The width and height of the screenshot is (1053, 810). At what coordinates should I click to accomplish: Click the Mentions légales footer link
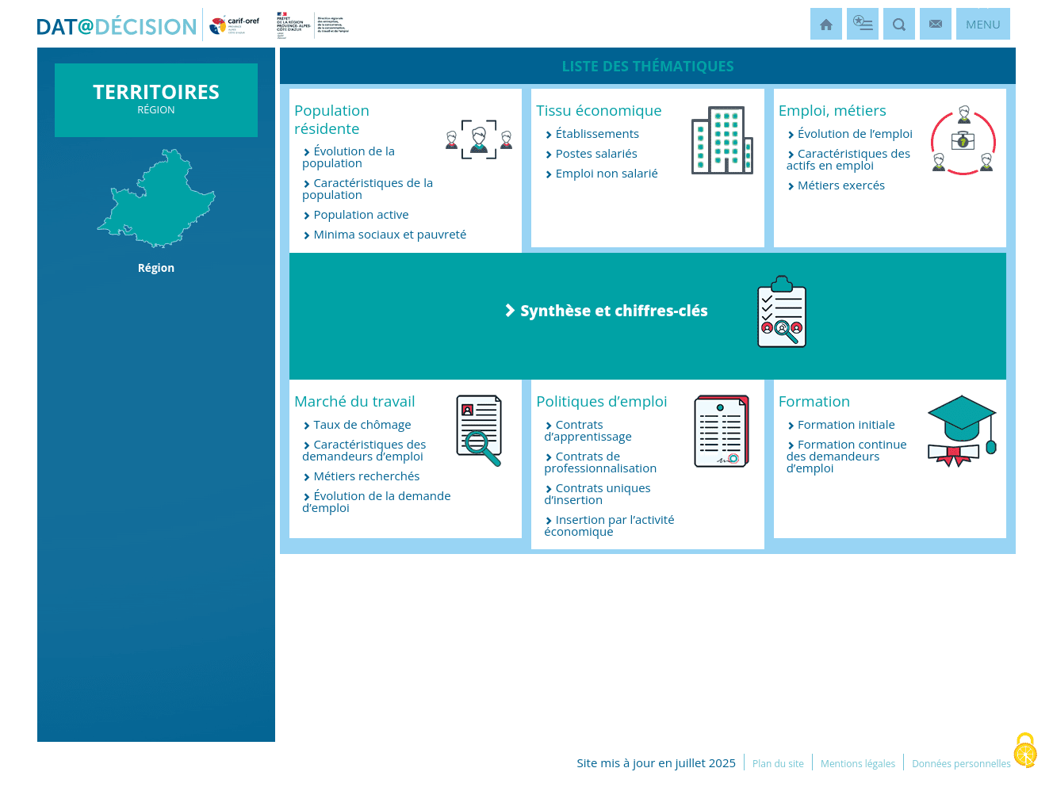pyautogui.click(x=857, y=764)
